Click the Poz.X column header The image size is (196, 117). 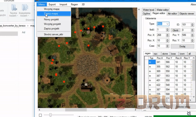pyautogui.click(x=160, y=58)
